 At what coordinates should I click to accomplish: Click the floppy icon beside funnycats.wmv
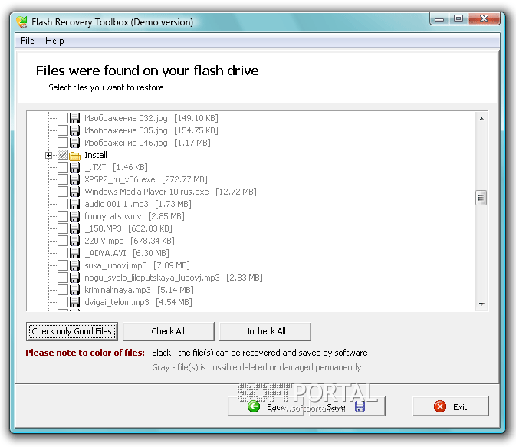(x=74, y=216)
